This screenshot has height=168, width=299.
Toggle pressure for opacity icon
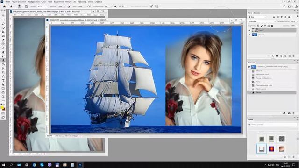(x=69, y=7)
